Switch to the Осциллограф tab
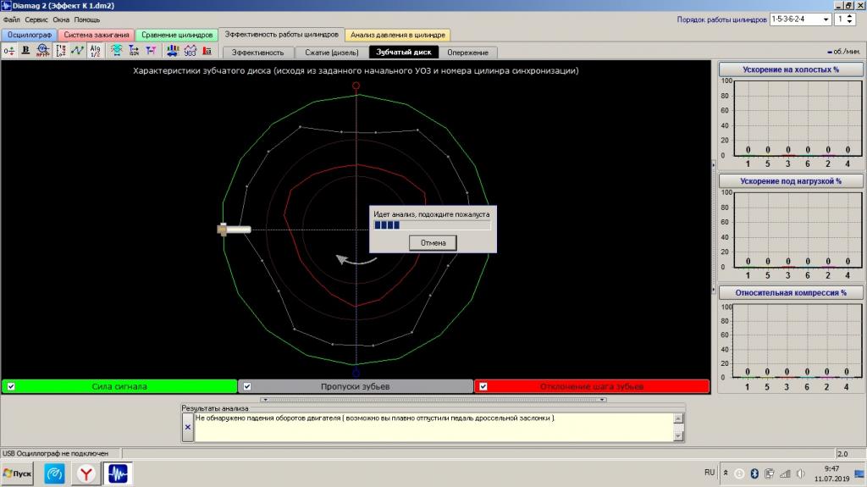This screenshot has width=867, height=487. [x=30, y=35]
